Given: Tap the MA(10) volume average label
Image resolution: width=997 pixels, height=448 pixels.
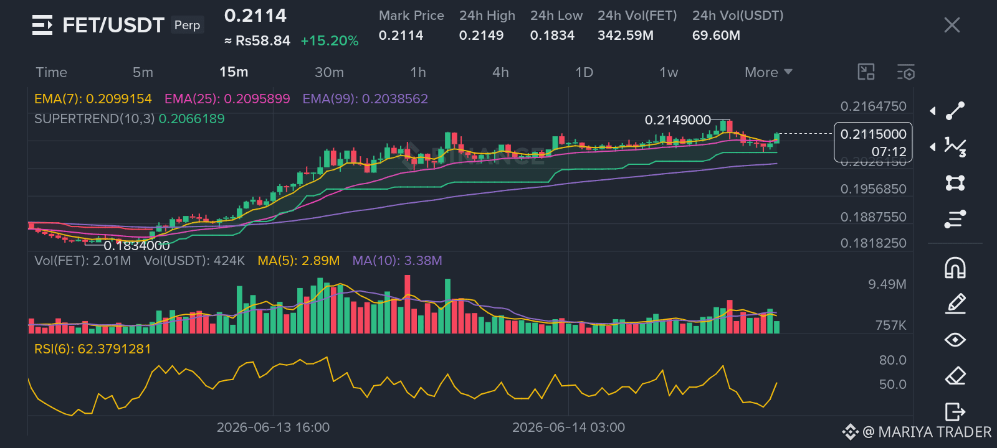Looking at the screenshot, I should [397, 261].
